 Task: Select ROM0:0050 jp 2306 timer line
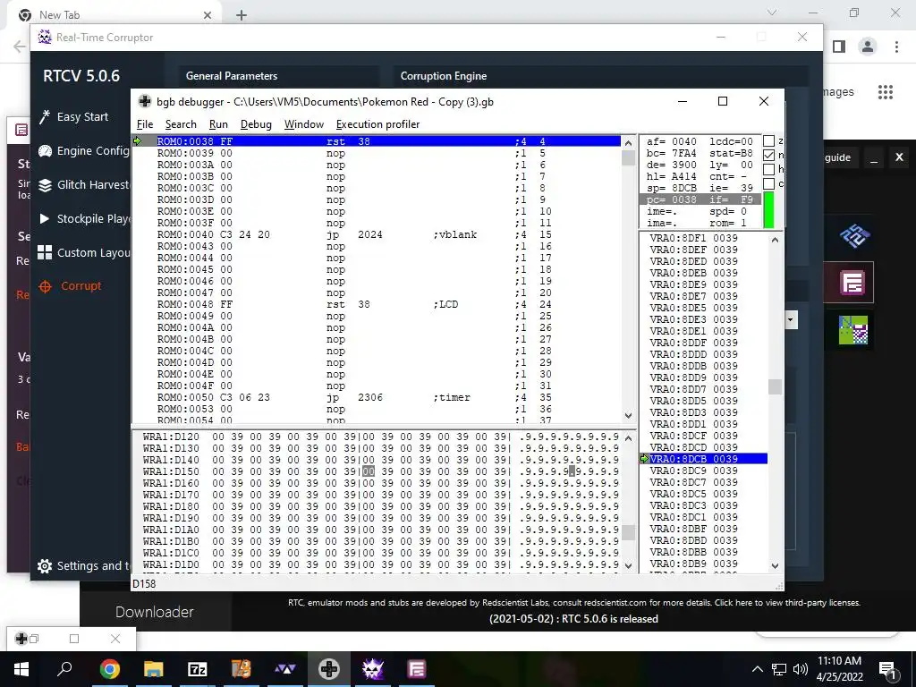point(377,397)
